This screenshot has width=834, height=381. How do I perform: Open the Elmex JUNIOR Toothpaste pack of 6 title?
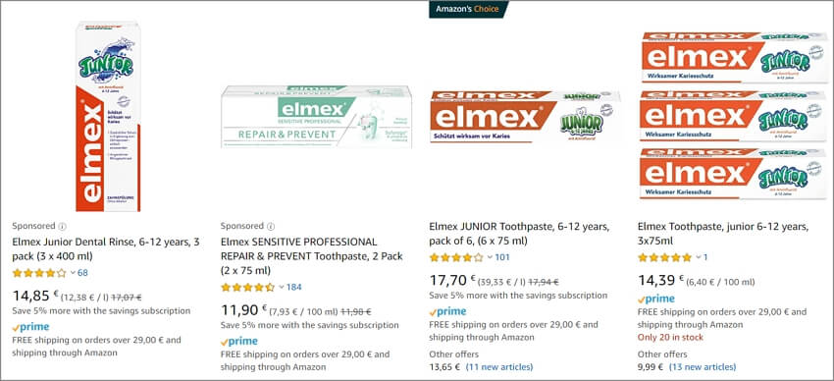[520, 234]
